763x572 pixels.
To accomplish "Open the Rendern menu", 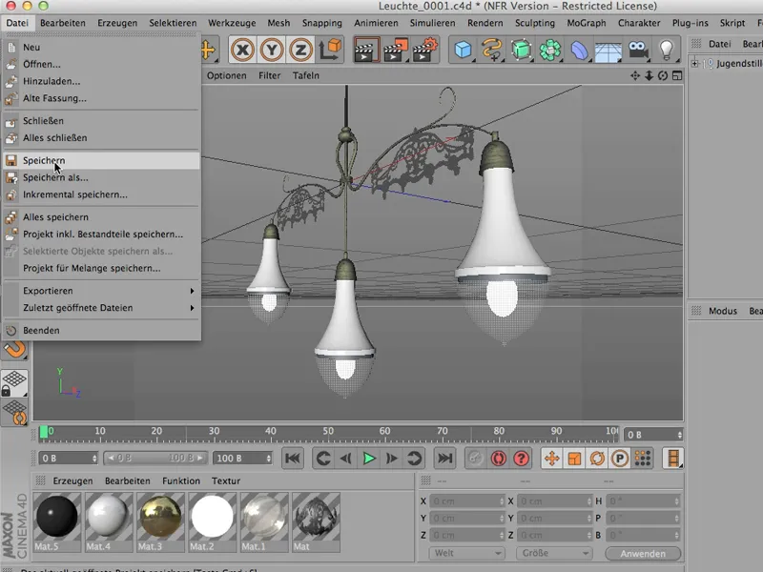I will (x=485, y=23).
